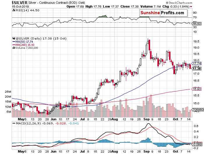This screenshot has height=154, width=204.
Task: Click the Oct label on MACD axis
Action: coord(175,151)
